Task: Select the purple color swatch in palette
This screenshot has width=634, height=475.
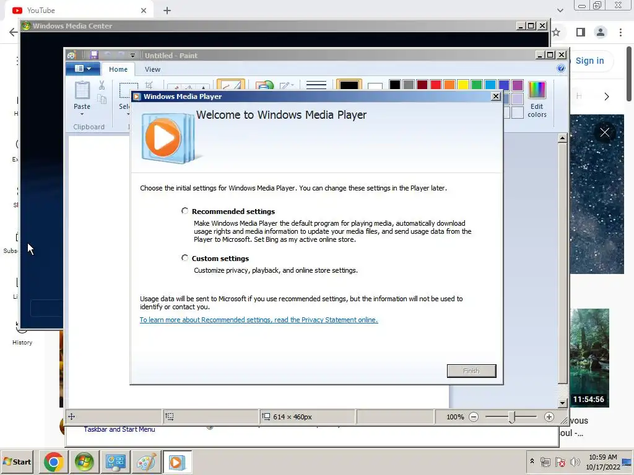Action: pos(518,85)
